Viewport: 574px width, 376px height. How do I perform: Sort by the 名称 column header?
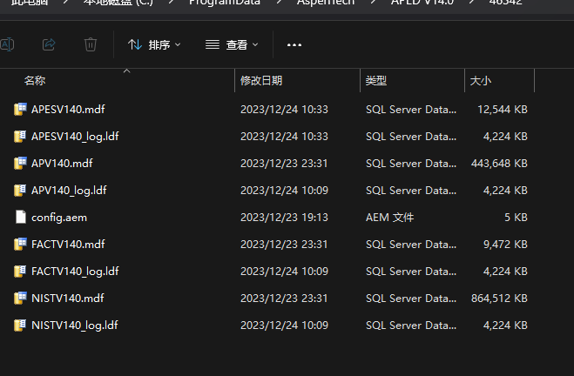click(x=35, y=81)
